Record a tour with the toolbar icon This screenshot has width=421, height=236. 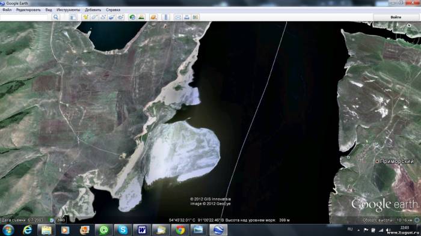(120, 17)
